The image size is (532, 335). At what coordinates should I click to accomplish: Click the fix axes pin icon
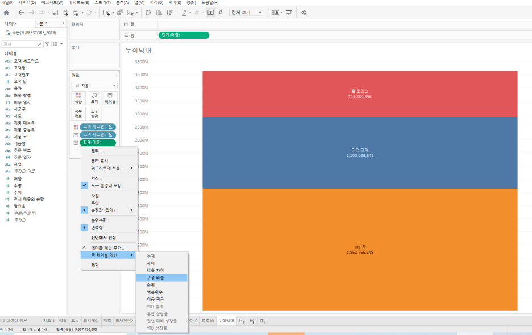[221, 13]
